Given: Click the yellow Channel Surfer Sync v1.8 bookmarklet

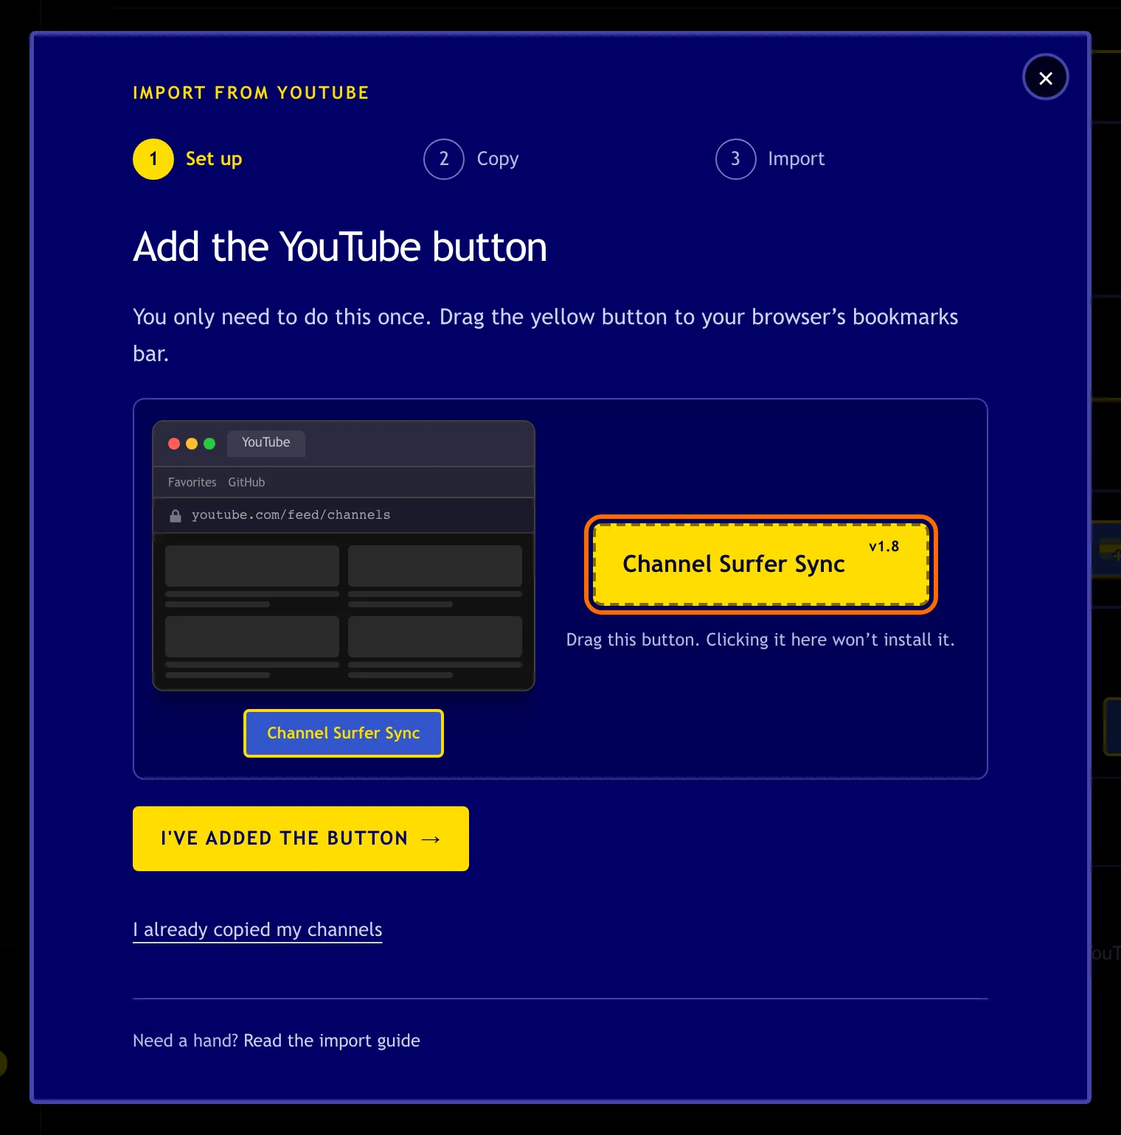Looking at the screenshot, I should [x=761, y=565].
